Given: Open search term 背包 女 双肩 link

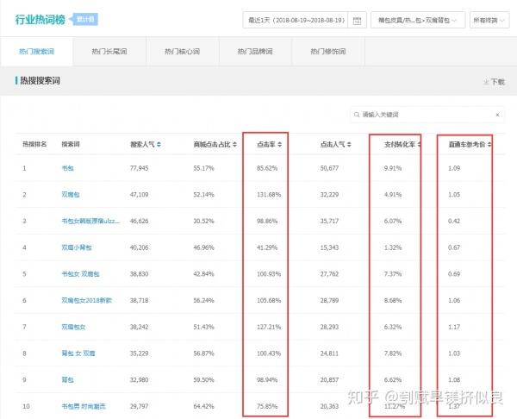Looking at the screenshot, I should tap(78, 353).
